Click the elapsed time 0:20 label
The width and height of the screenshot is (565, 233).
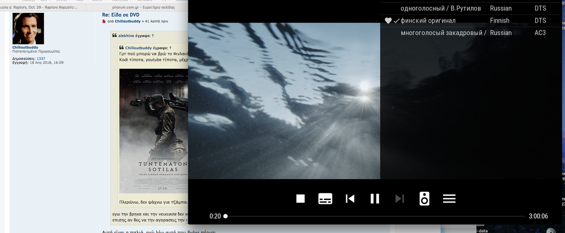pyautogui.click(x=215, y=216)
